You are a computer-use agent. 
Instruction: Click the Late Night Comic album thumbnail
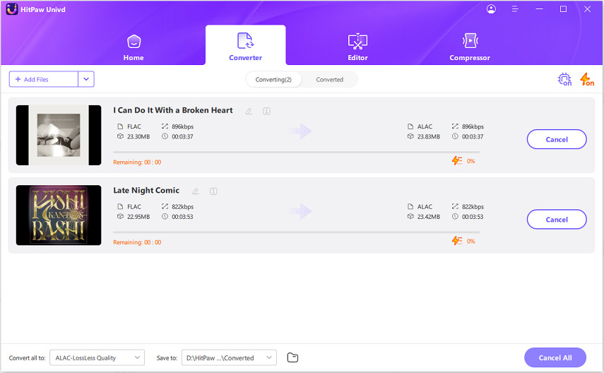coord(59,215)
